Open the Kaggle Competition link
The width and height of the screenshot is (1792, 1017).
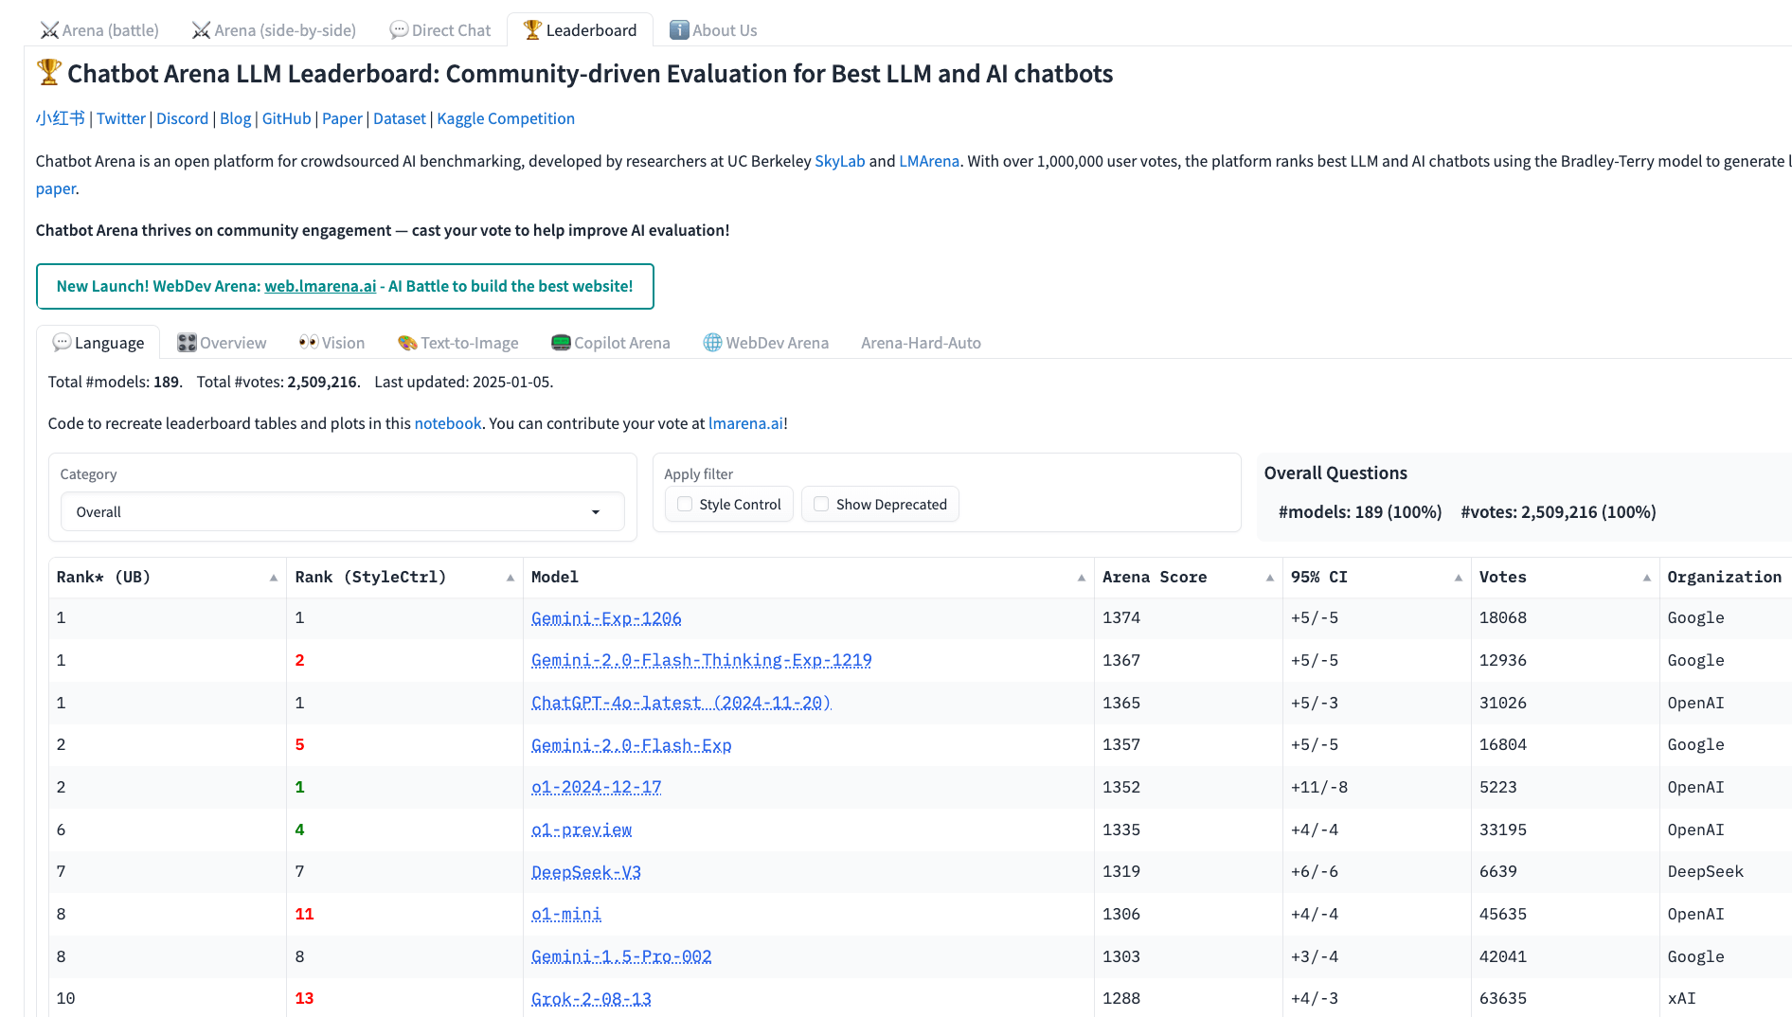click(505, 118)
